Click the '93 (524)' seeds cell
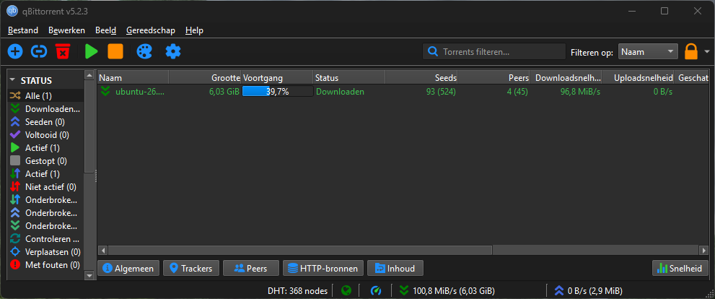The width and height of the screenshot is (715, 299). pos(441,92)
